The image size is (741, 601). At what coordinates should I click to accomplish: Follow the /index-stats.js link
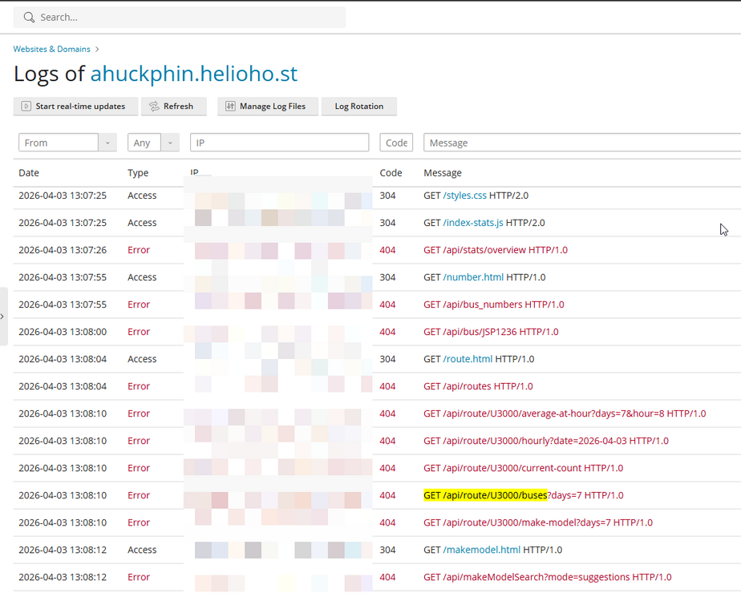coord(472,223)
